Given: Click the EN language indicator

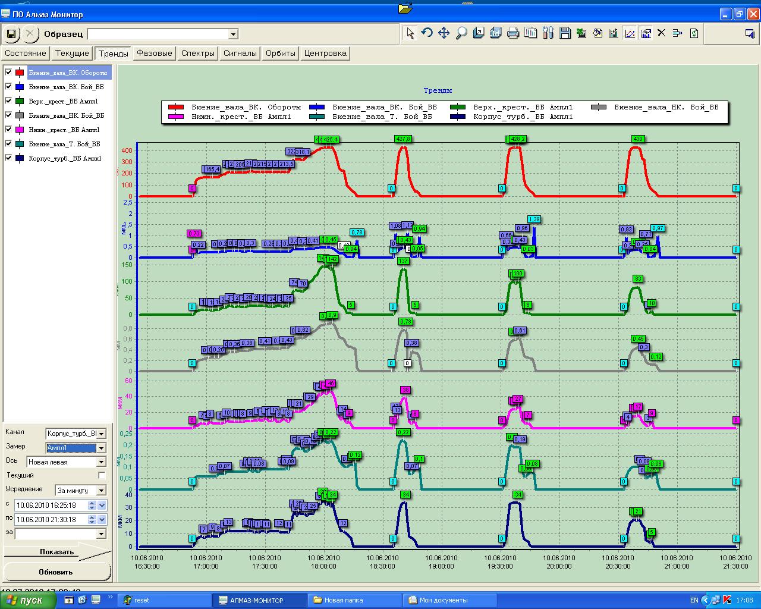Looking at the screenshot, I should [694, 600].
